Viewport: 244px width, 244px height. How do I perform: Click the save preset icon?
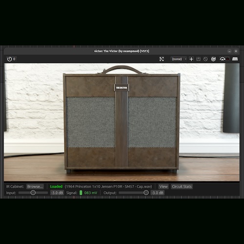point(199,59)
